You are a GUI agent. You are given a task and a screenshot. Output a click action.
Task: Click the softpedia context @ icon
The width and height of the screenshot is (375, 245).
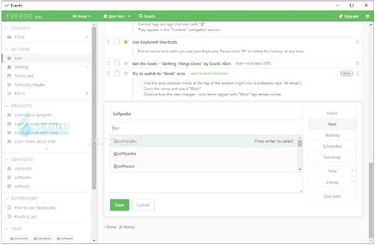(9, 177)
